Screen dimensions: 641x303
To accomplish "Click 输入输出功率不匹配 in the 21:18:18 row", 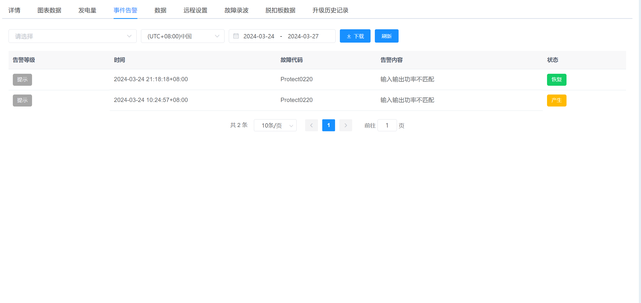I will pos(407,79).
